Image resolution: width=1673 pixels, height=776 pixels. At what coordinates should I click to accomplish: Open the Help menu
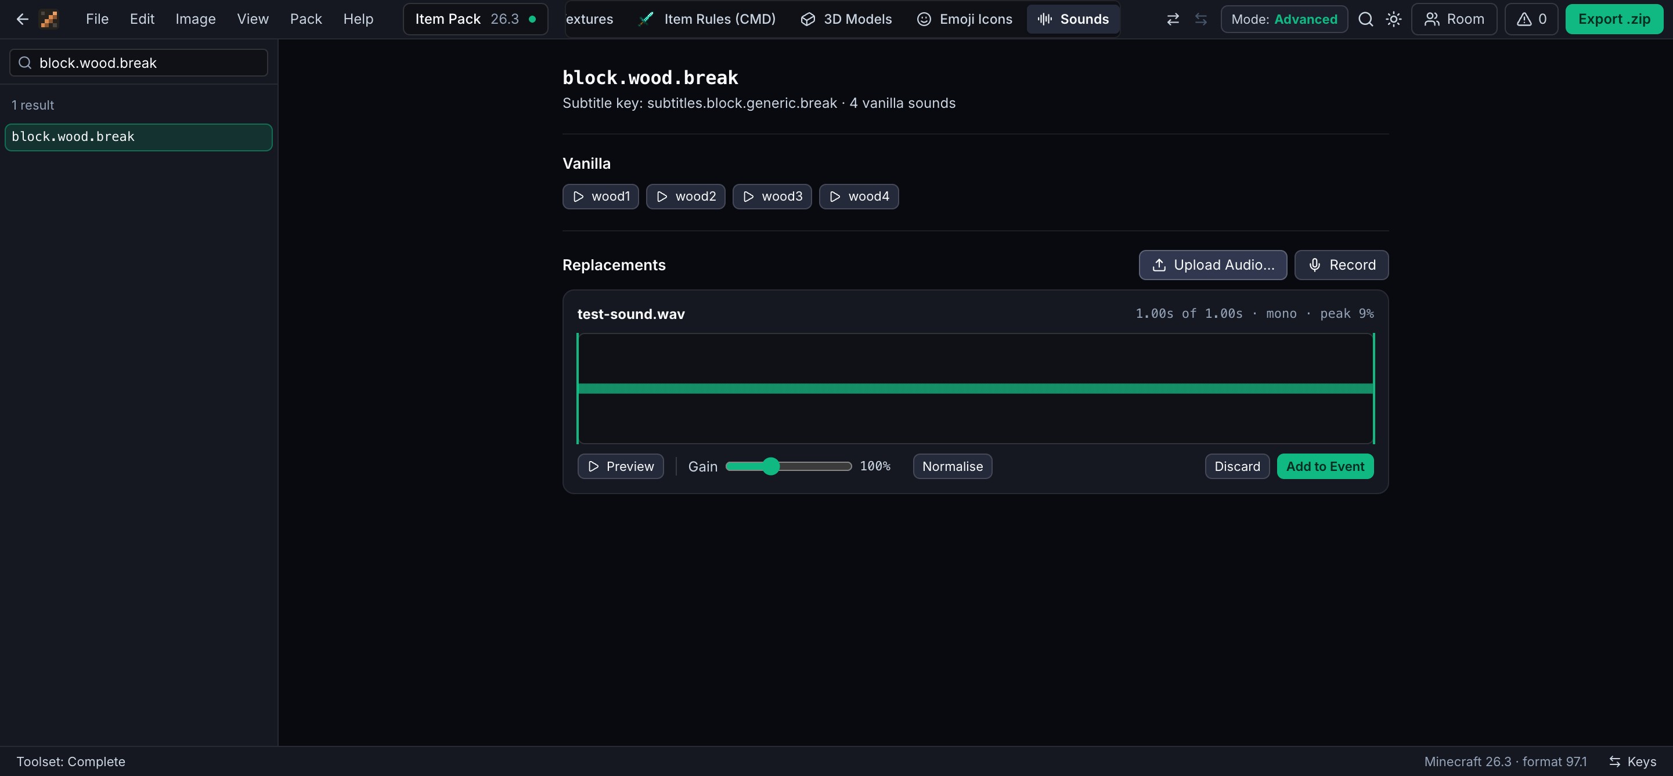click(358, 20)
